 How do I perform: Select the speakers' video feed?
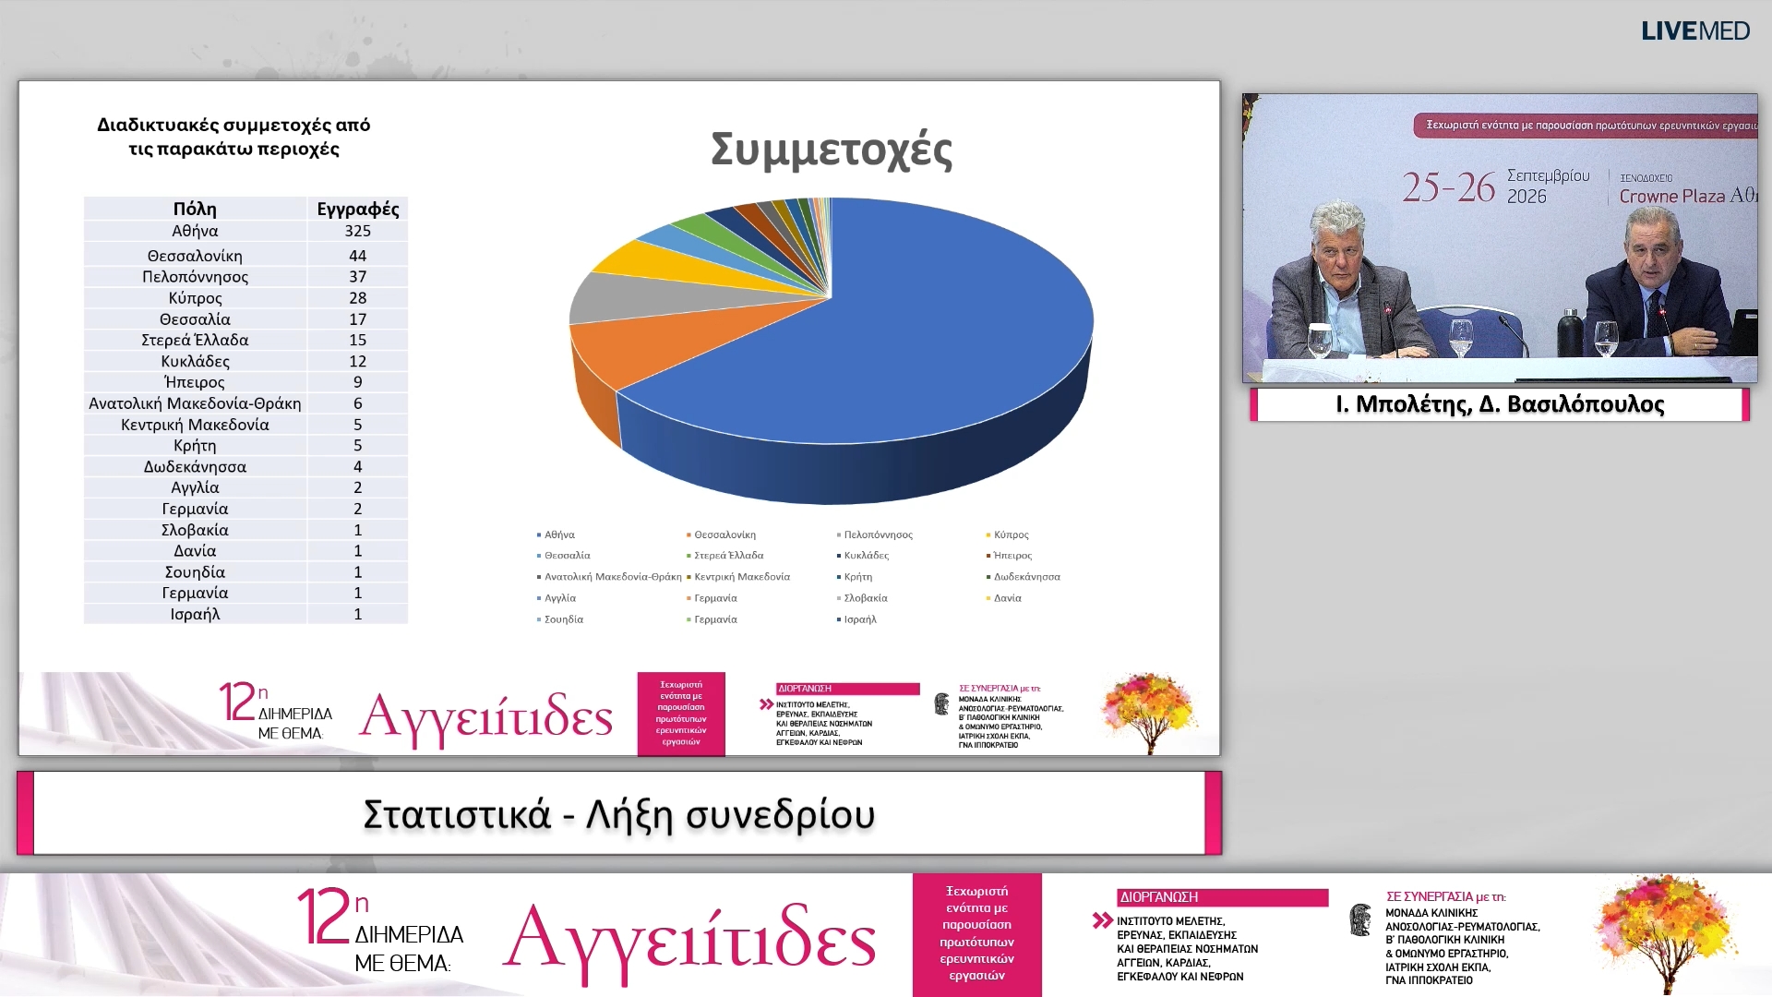pyautogui.click(x=1500, y=238)
